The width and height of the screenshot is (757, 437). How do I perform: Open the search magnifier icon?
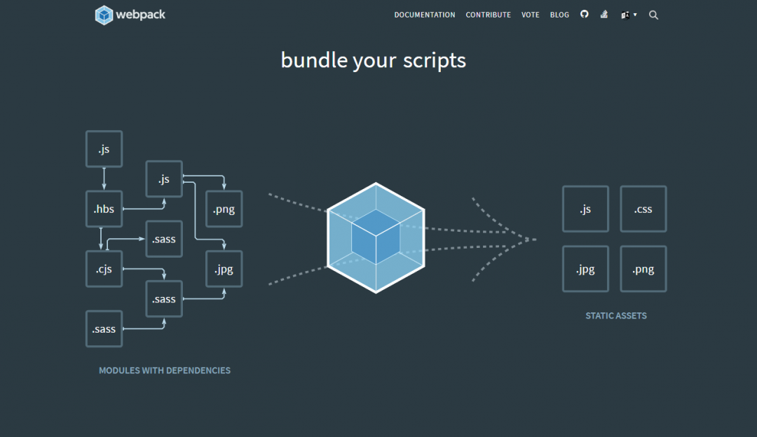point(653,14)
